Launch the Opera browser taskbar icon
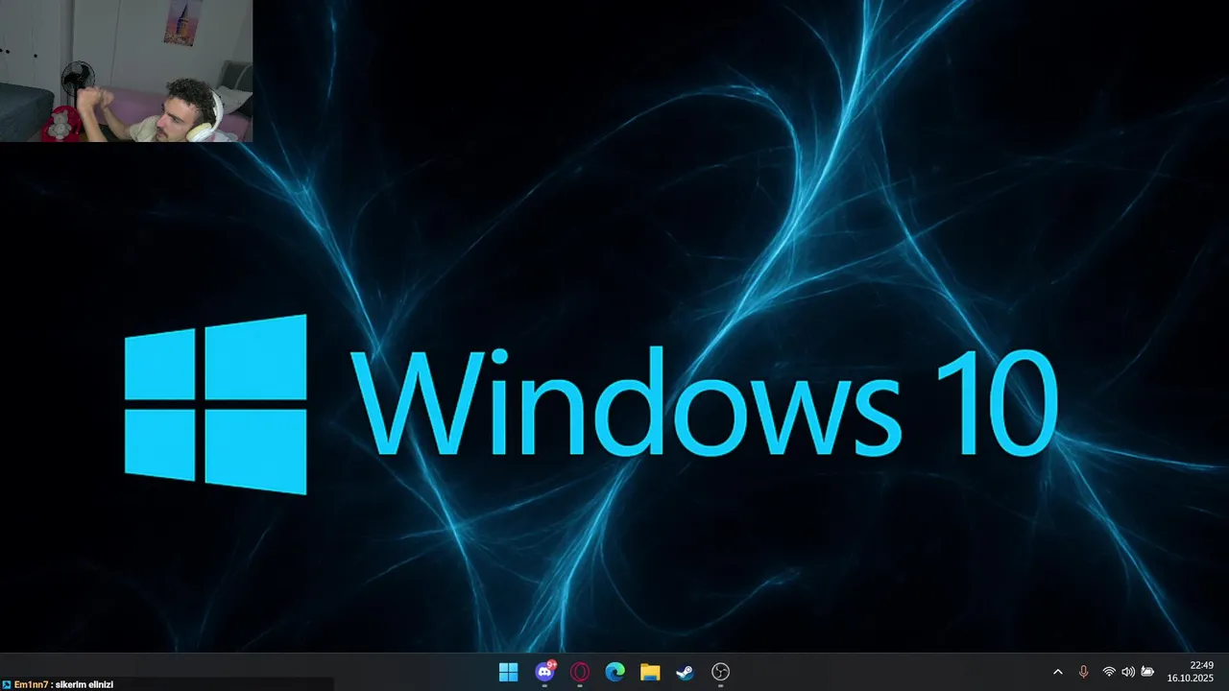 pyautogui.click(x=580, y=672)
